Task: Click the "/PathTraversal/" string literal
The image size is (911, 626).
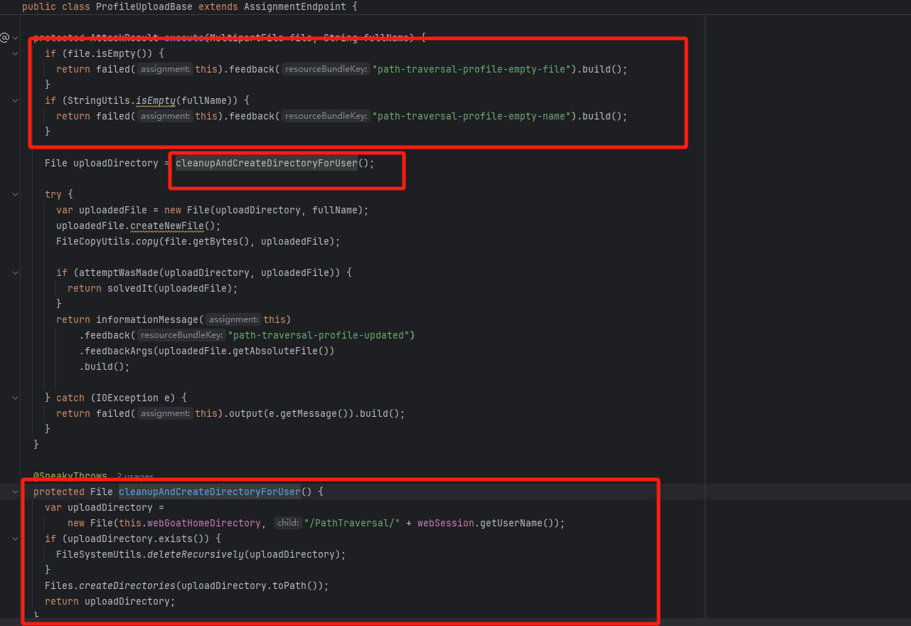Action: tap(351, 523)
